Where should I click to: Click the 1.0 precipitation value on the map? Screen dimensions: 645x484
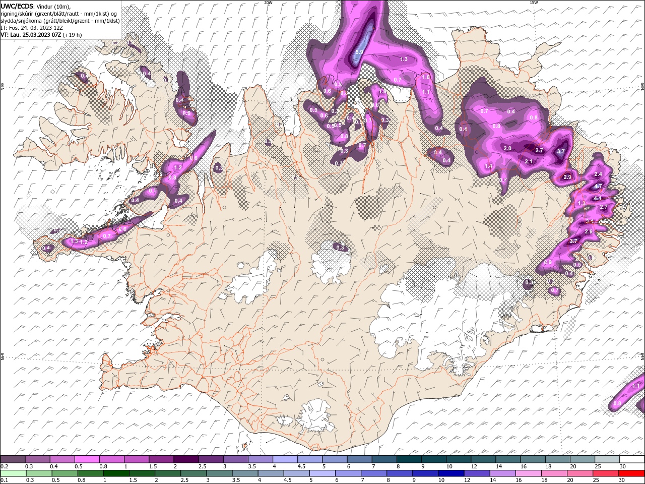tap(426, 77)
